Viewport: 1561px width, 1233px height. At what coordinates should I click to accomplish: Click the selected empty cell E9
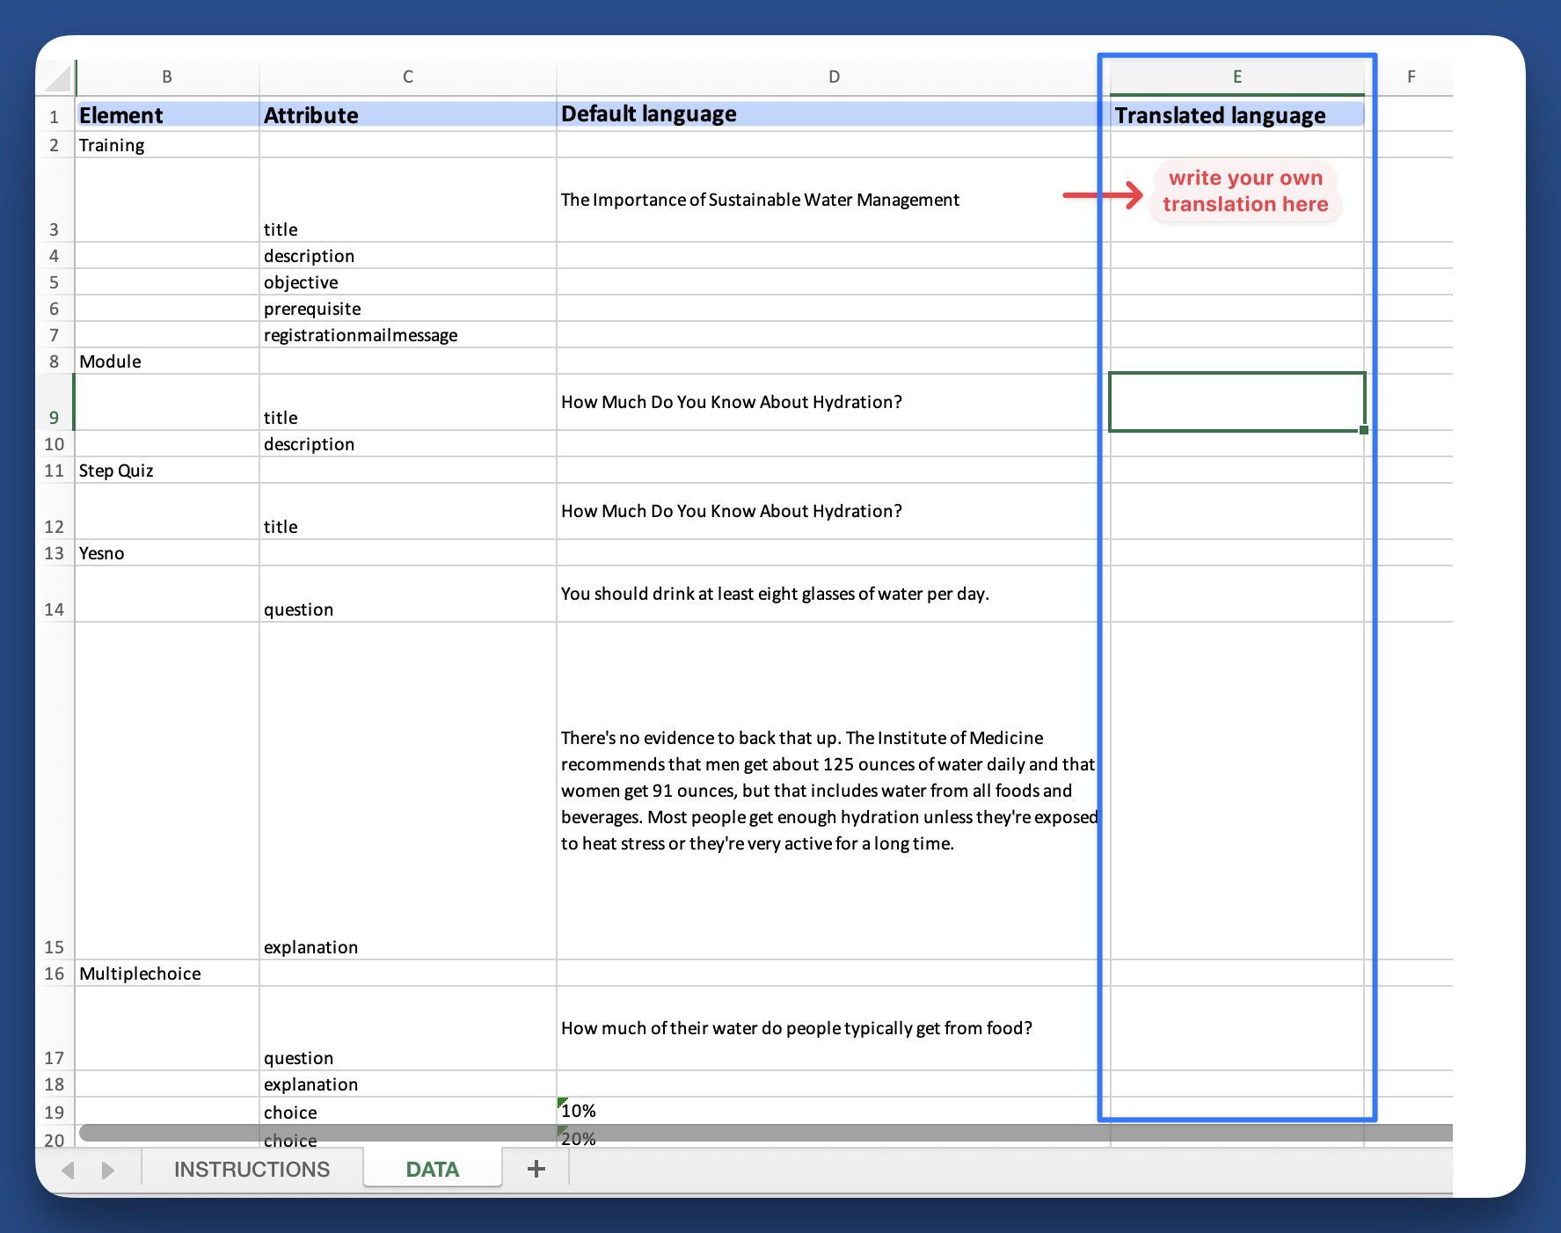pos(1236,402)
